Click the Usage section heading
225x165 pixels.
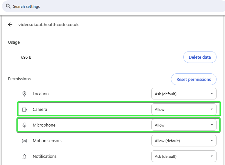(14, 42)
